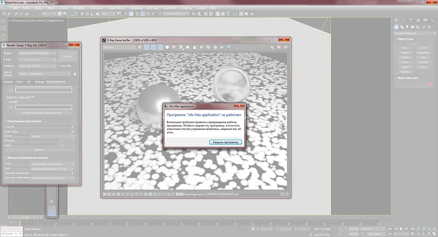This screenshot has height=237, width=438.
Task: Click the Mirror tool in main toolbar
Action: click(x=194, y=14)
